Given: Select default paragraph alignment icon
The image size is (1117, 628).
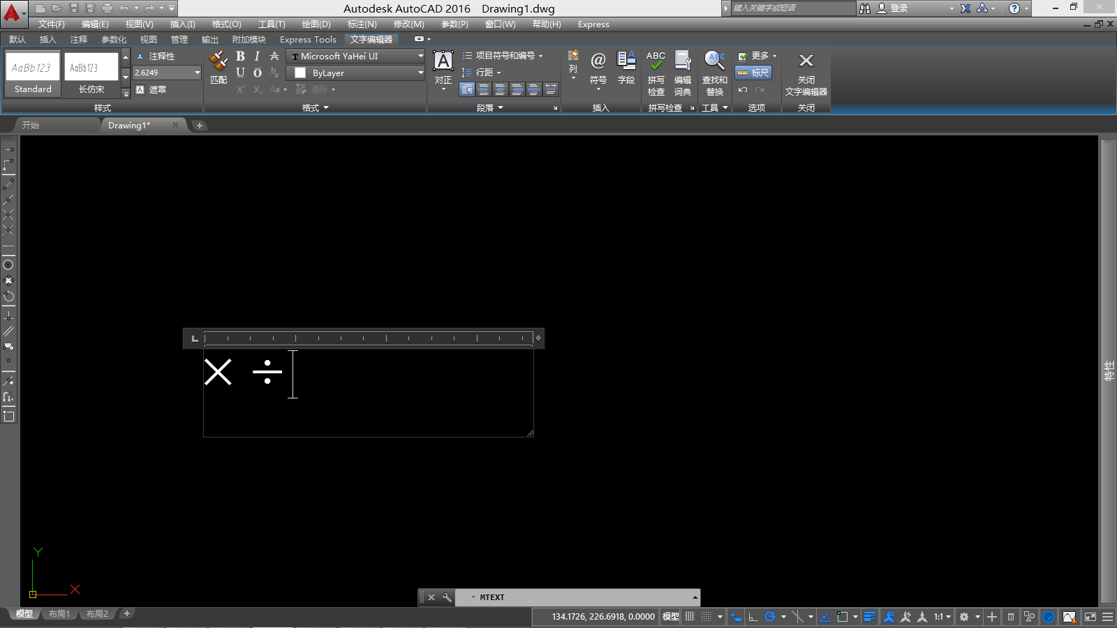Looking at the screenshot, I should (x=467, y=89).
